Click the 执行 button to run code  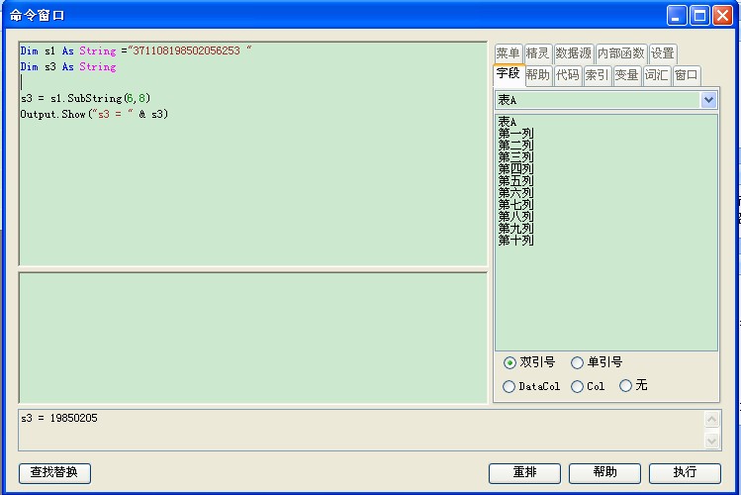685,473
